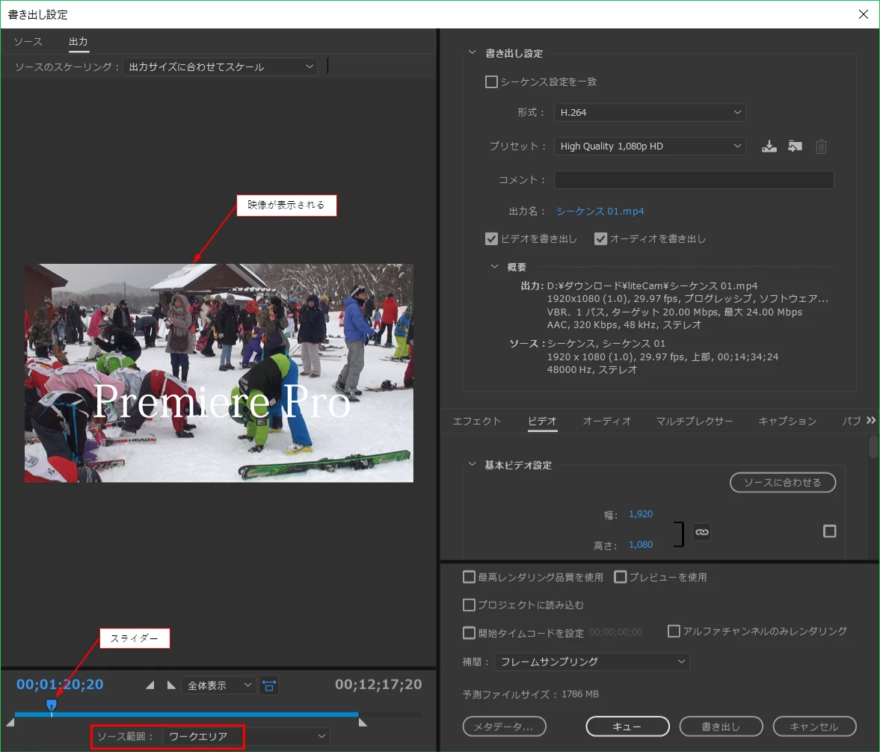Enable シーケンス設定を一致 checkbox
This screenshot has width=880, height=752.
(x=491, y=82)
